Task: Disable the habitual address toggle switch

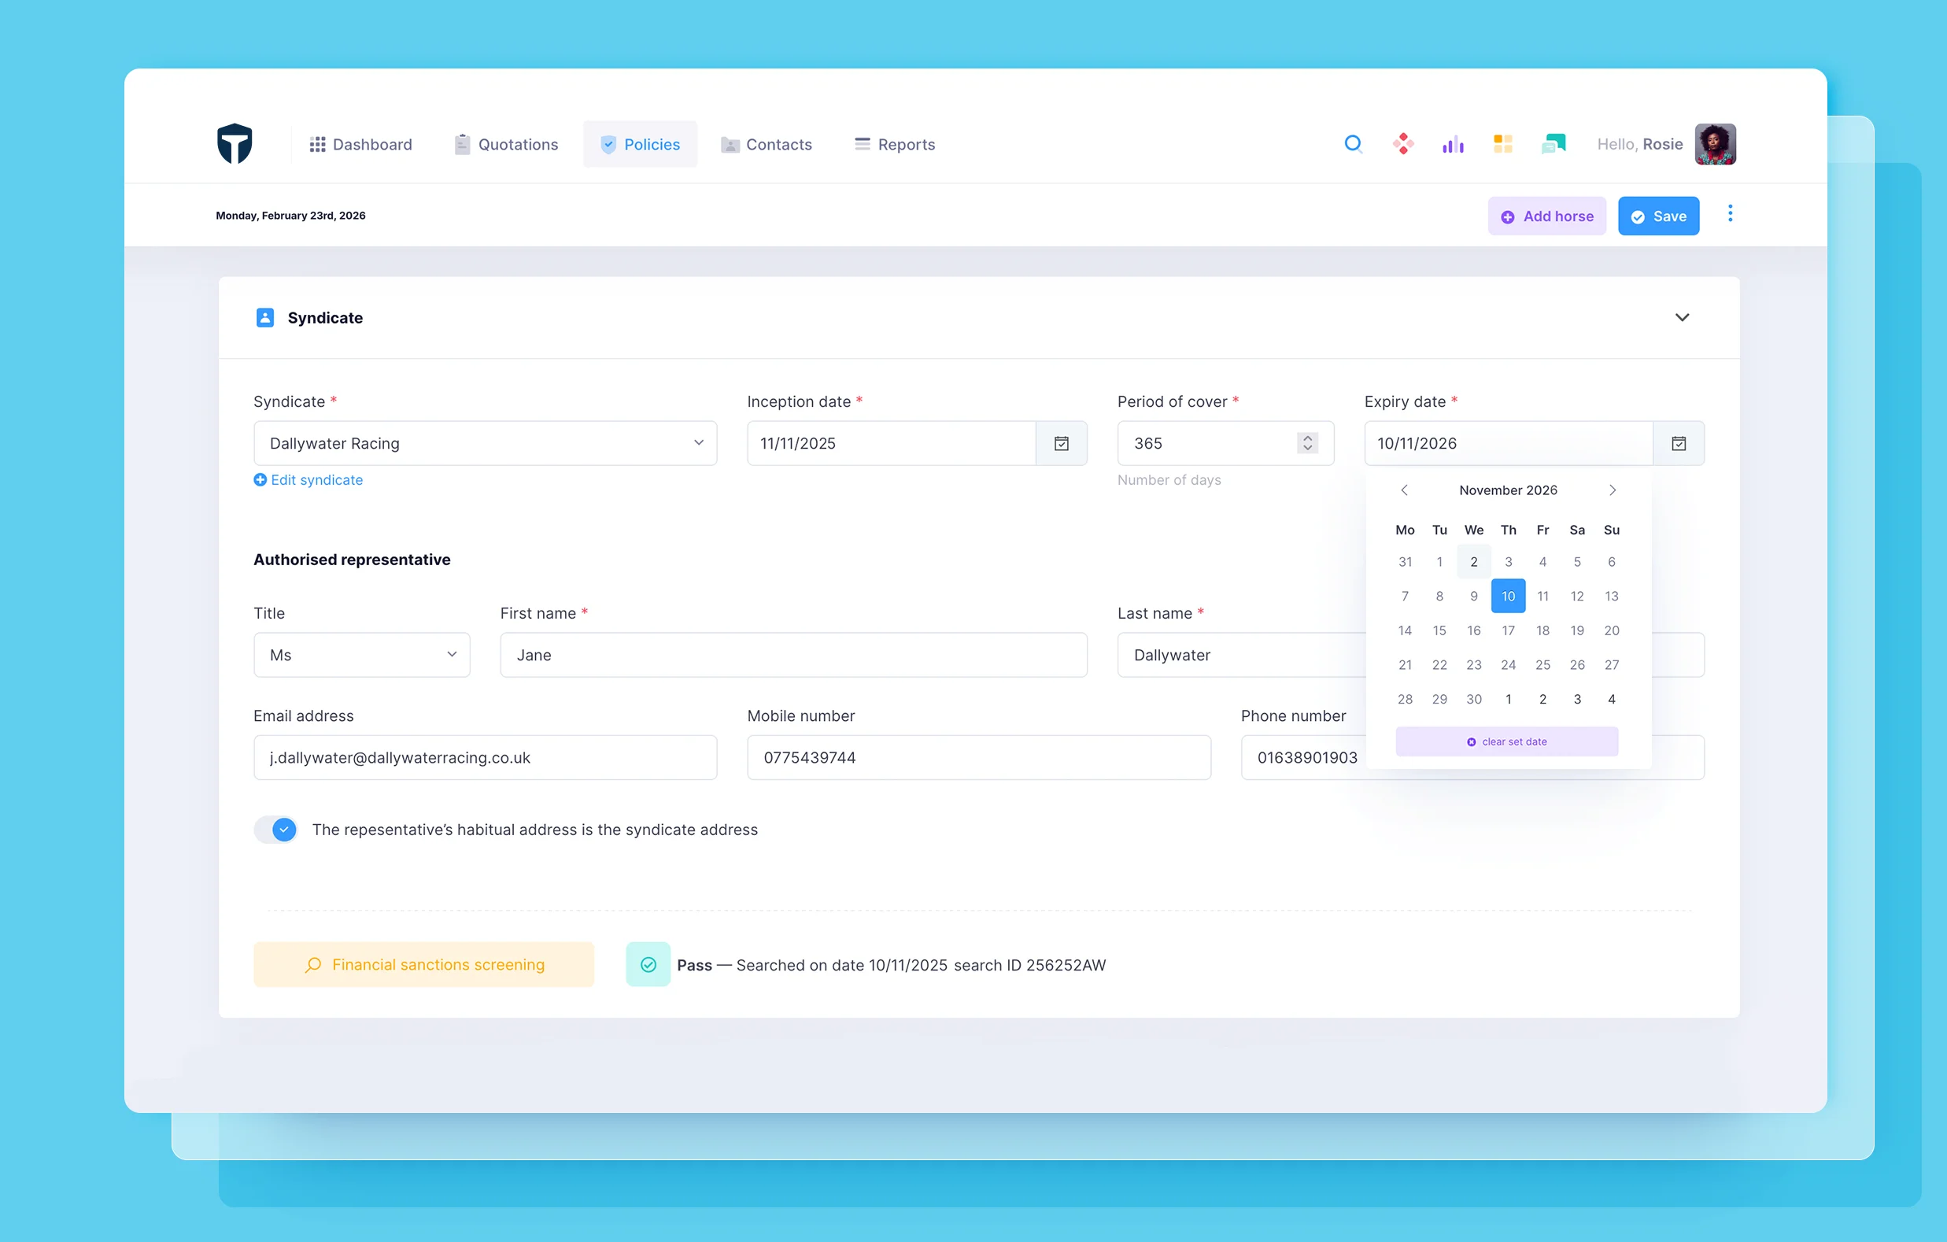Action: coord(275,829)
